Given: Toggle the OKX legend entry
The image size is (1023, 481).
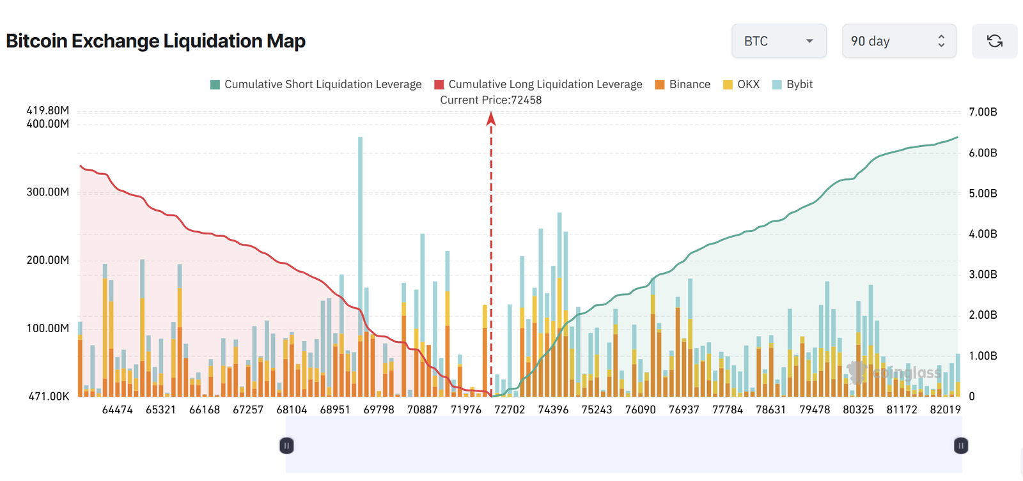Looking at the screenshot, I should [x=748, y=84].
